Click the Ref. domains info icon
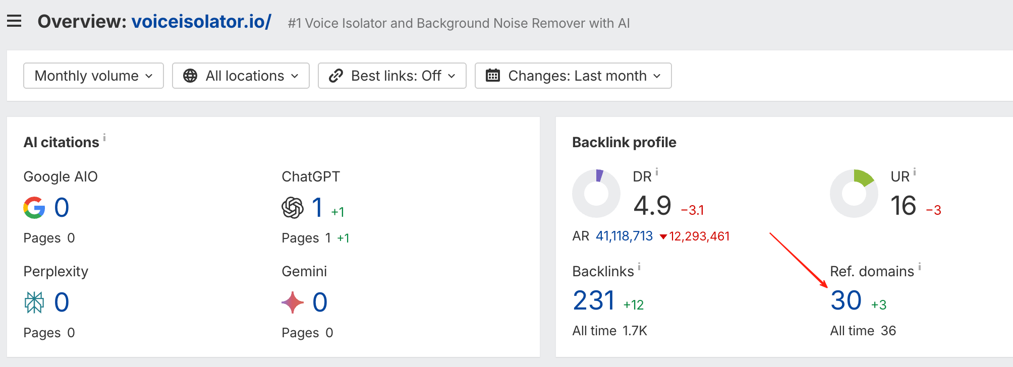The width and height of the screenshot is (1013, 367). tap(920, 267)
